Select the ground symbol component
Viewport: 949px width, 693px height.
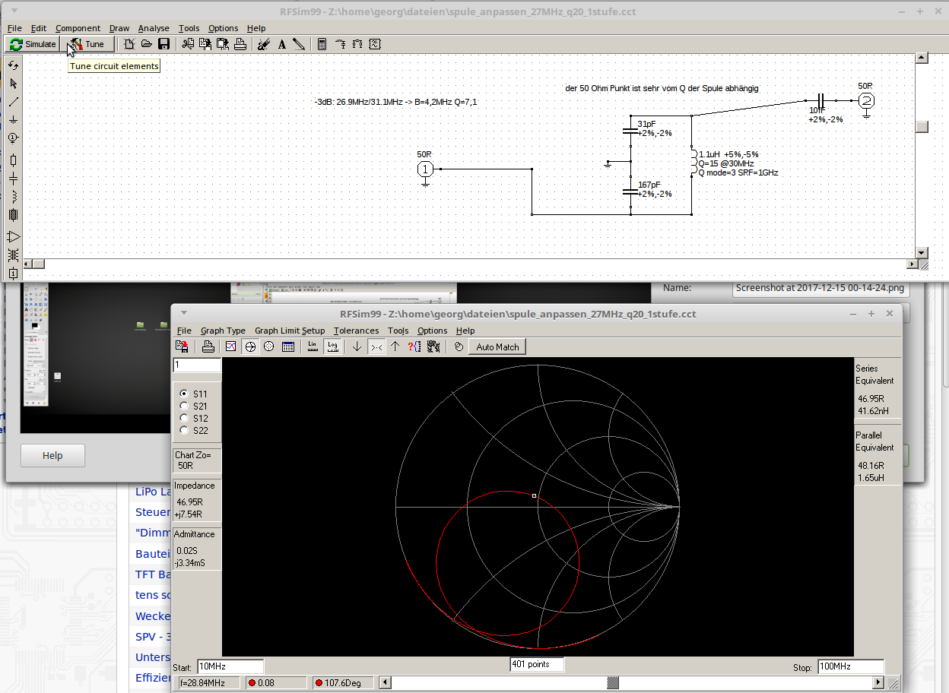coord(13,119)
